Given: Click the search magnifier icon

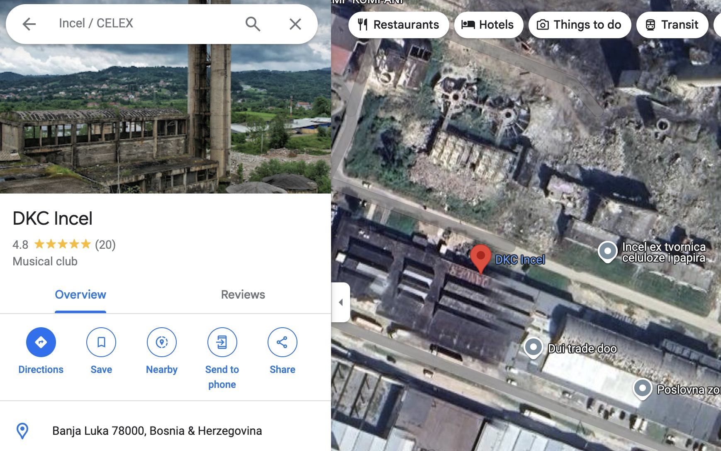Looking at the screenshot, I should click(x=253, y=24).
